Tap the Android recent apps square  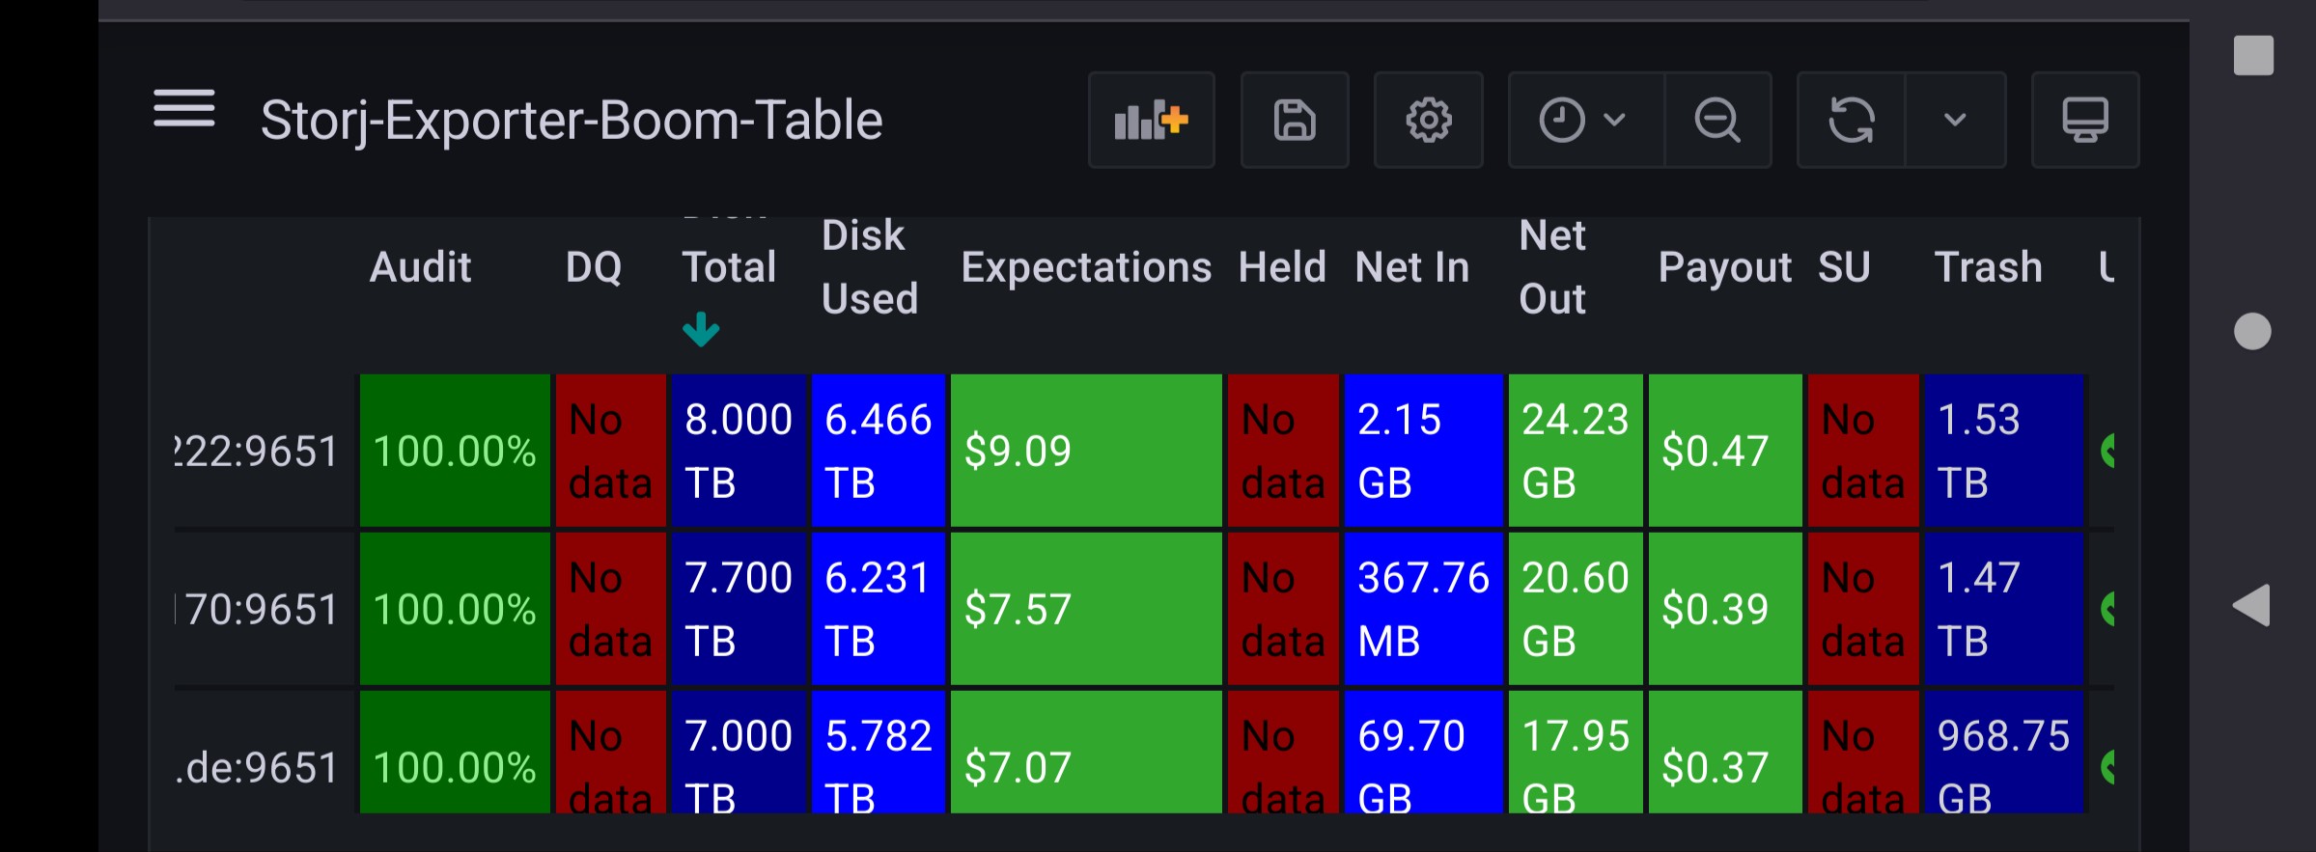(2253, 55)
